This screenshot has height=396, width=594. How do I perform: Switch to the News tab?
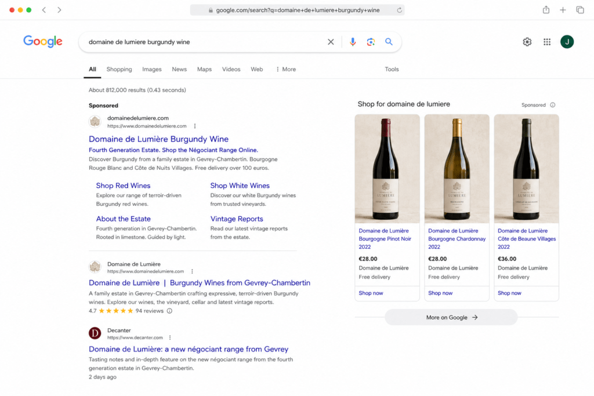[179, 69]
